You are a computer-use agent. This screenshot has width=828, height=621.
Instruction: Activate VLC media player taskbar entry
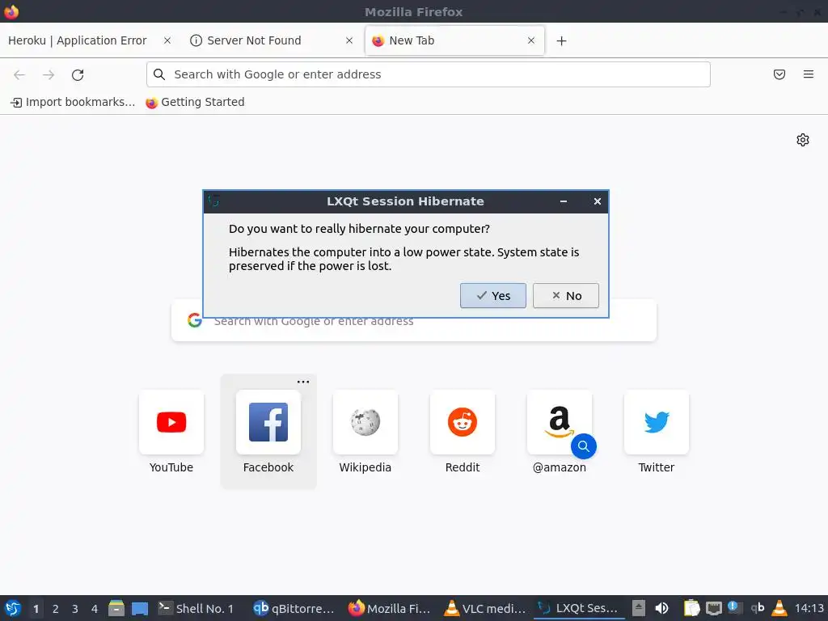pyautogui.click(x=484, y=608)
